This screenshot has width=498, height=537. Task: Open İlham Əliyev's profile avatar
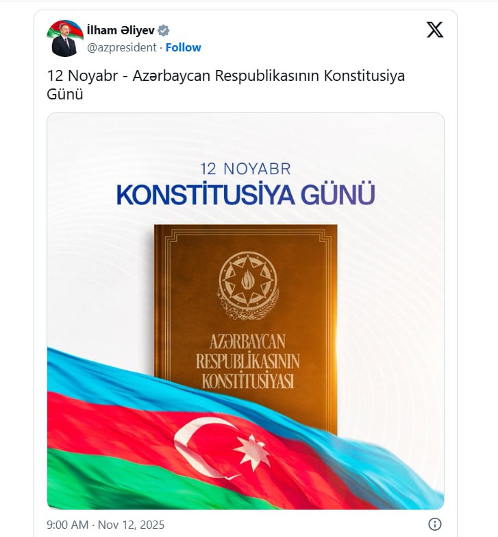click(x=65, y=38)
